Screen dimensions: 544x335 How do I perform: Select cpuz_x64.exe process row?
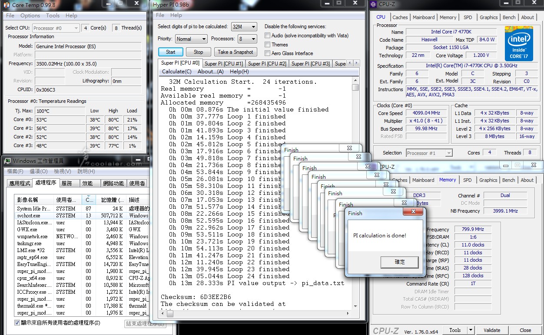(82, 278)
